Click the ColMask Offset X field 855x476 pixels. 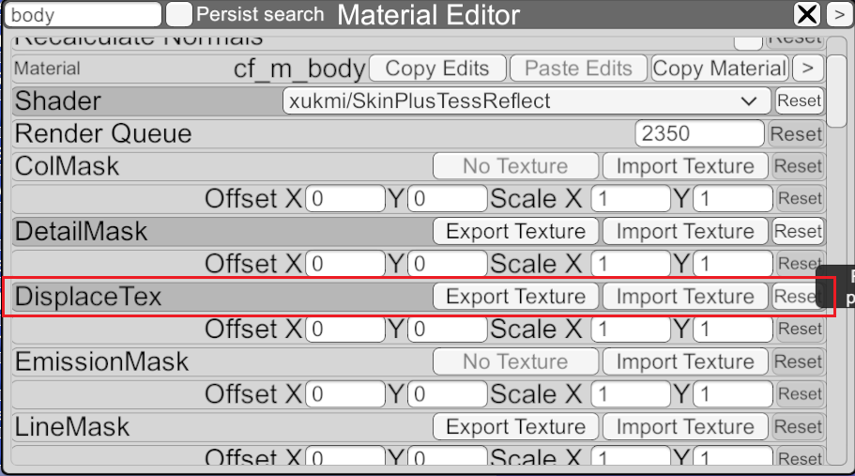coord(344,199)
